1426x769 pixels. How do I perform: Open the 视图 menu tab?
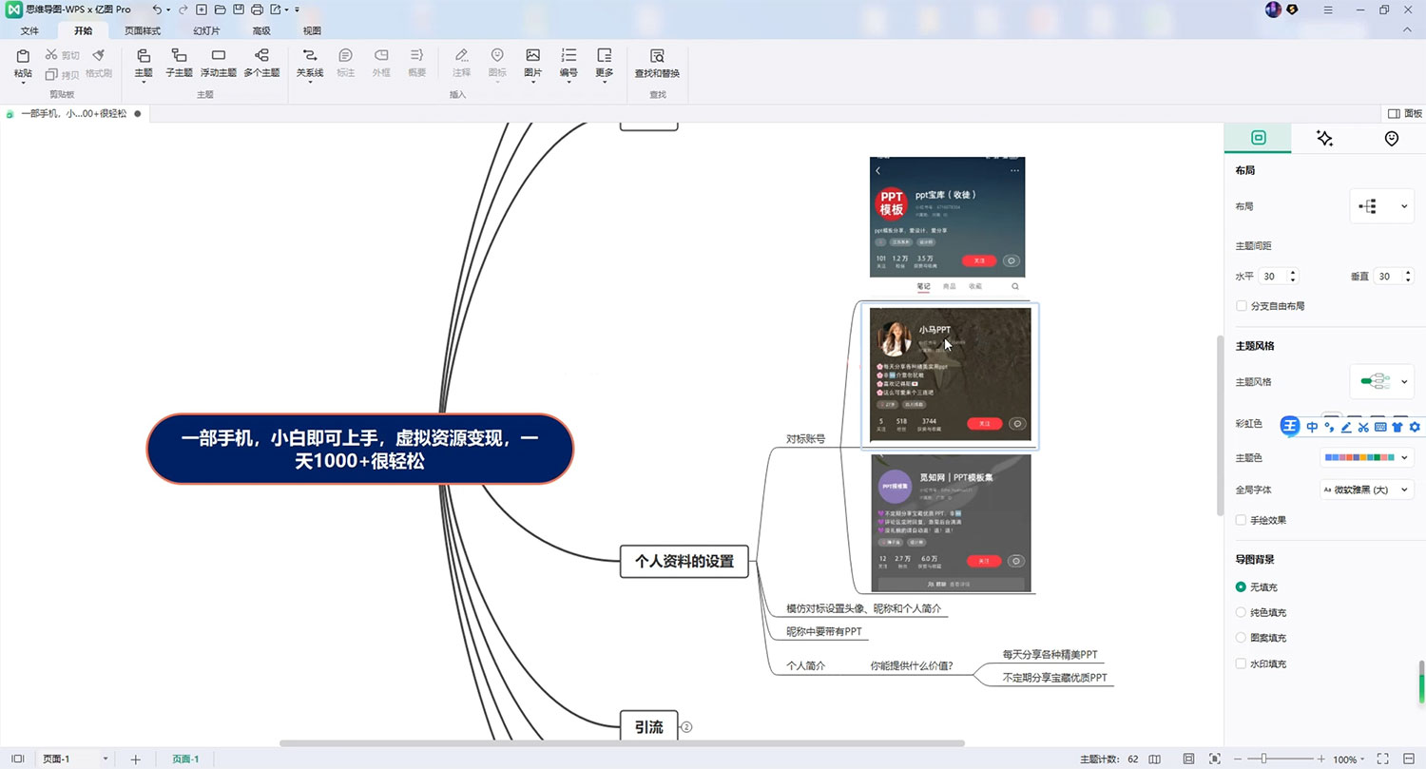pyautogui.click(x=312, y=29)
